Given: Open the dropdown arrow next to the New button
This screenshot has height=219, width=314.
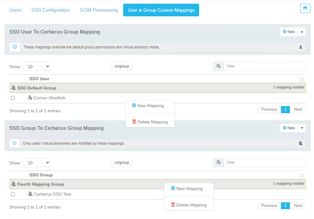Looking at the screenshot, I should click(x=302, y=31).
